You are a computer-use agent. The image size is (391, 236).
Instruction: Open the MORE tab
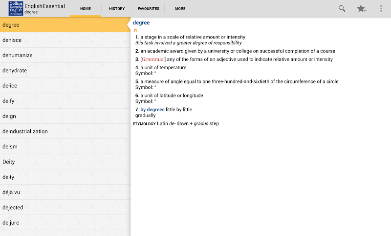tap(180, 8)
